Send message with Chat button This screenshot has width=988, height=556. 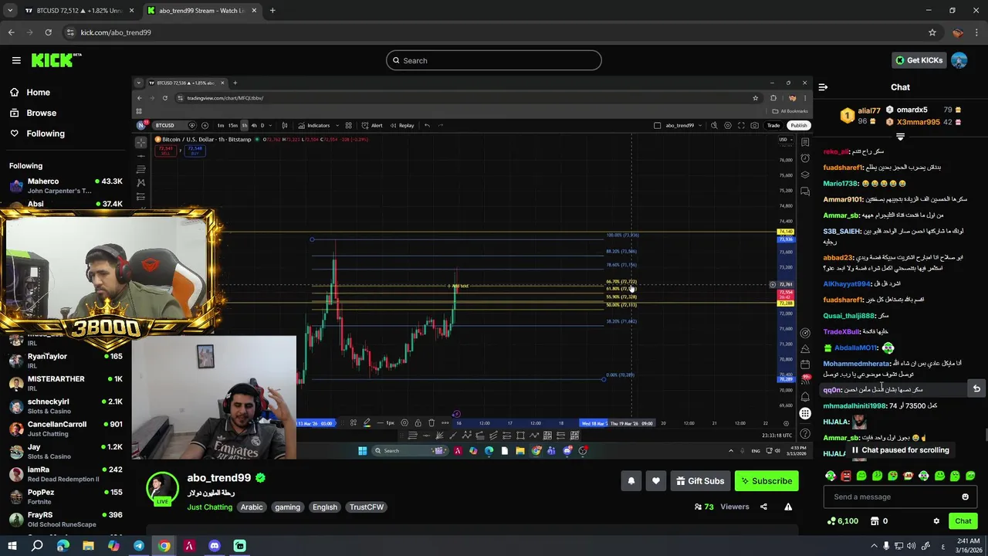[x=963, y=521]
